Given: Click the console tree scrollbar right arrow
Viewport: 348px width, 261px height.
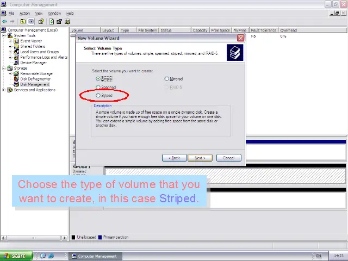Looking at the screenshot, I should pos(64,238).
